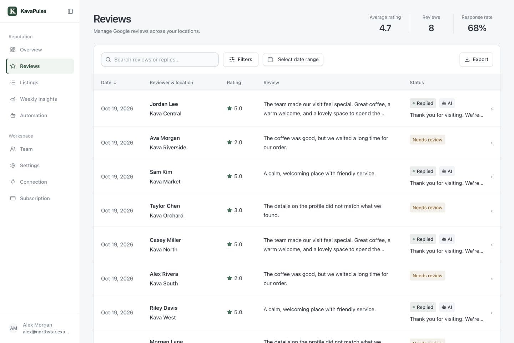Collapse the sidebar with the panel icon
This screenshot has width=514, height=343.
(x=70, y=11)
